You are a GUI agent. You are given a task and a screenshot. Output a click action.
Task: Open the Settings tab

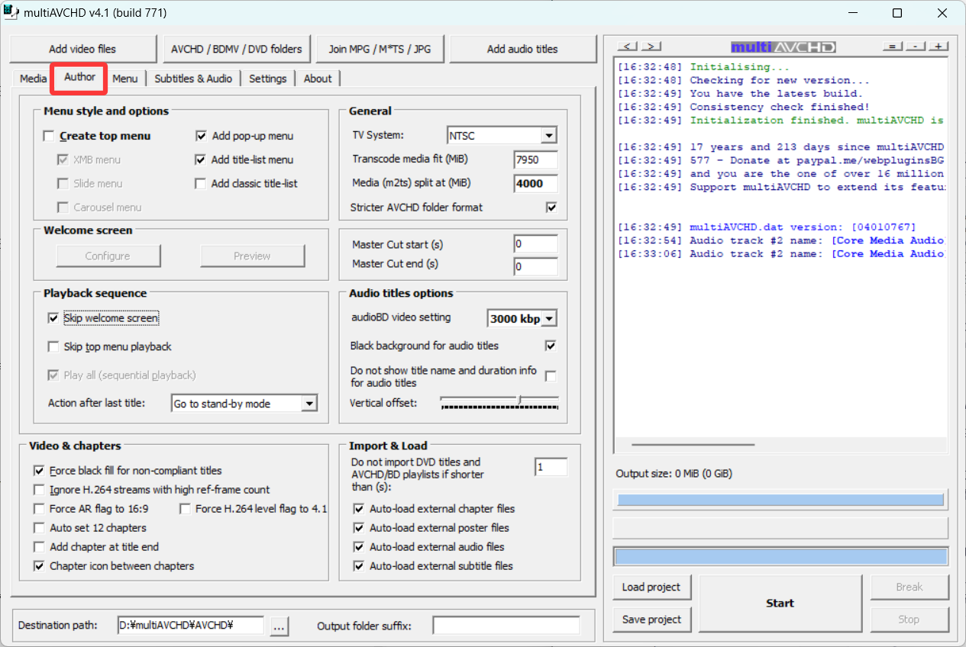267,79
